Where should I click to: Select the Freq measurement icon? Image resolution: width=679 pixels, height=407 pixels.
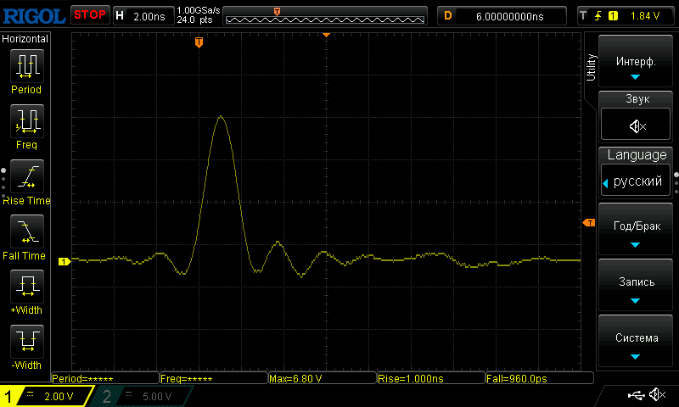coord(26,122)
